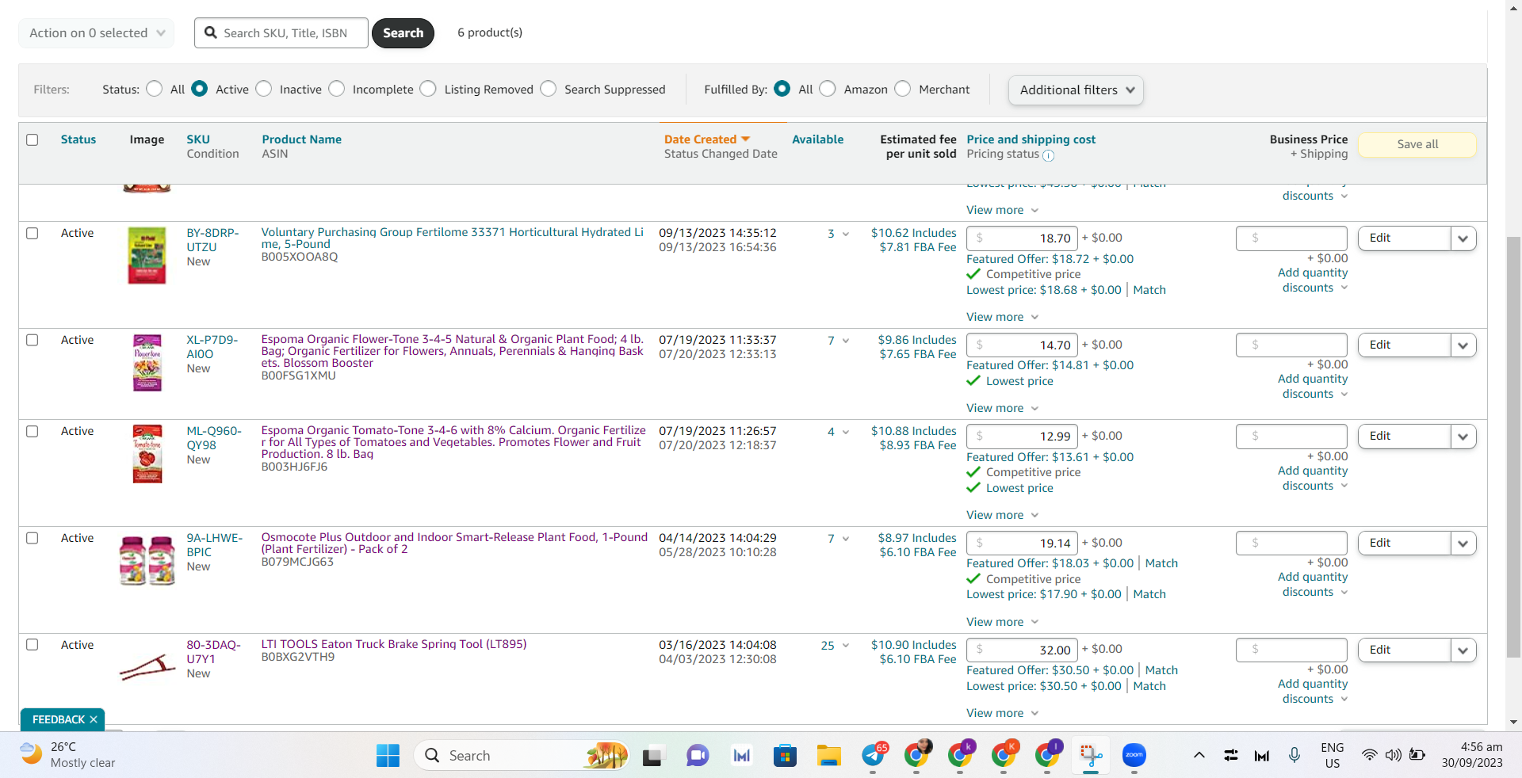The height and width of the screenshot is (778, 1522).
Task: Select the Search Suppressed status filter
Action: click(549, 89)
